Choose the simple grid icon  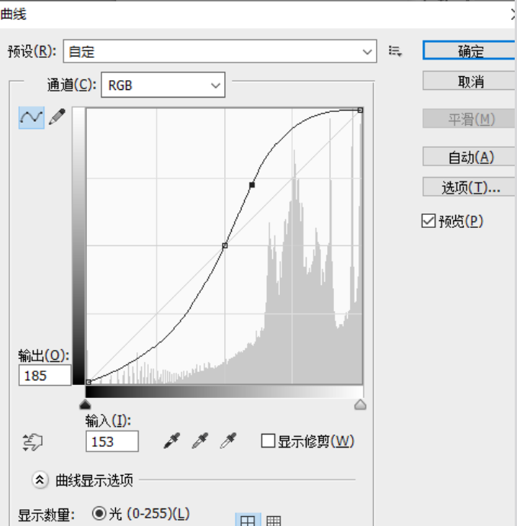[x=248, y=520]
